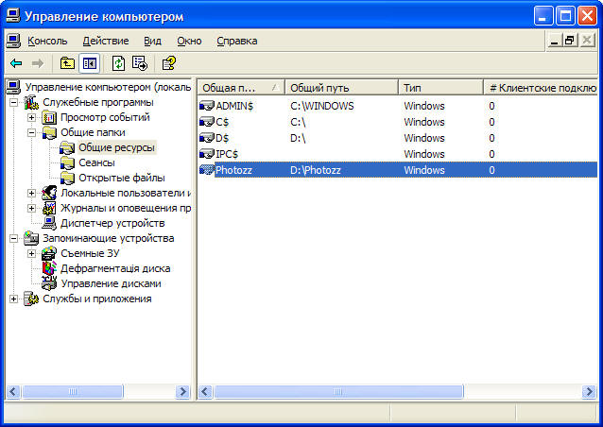Click the Дефрагментація диска icon
Viewport: 603px width, 427px height.
(x=49, y=268)
